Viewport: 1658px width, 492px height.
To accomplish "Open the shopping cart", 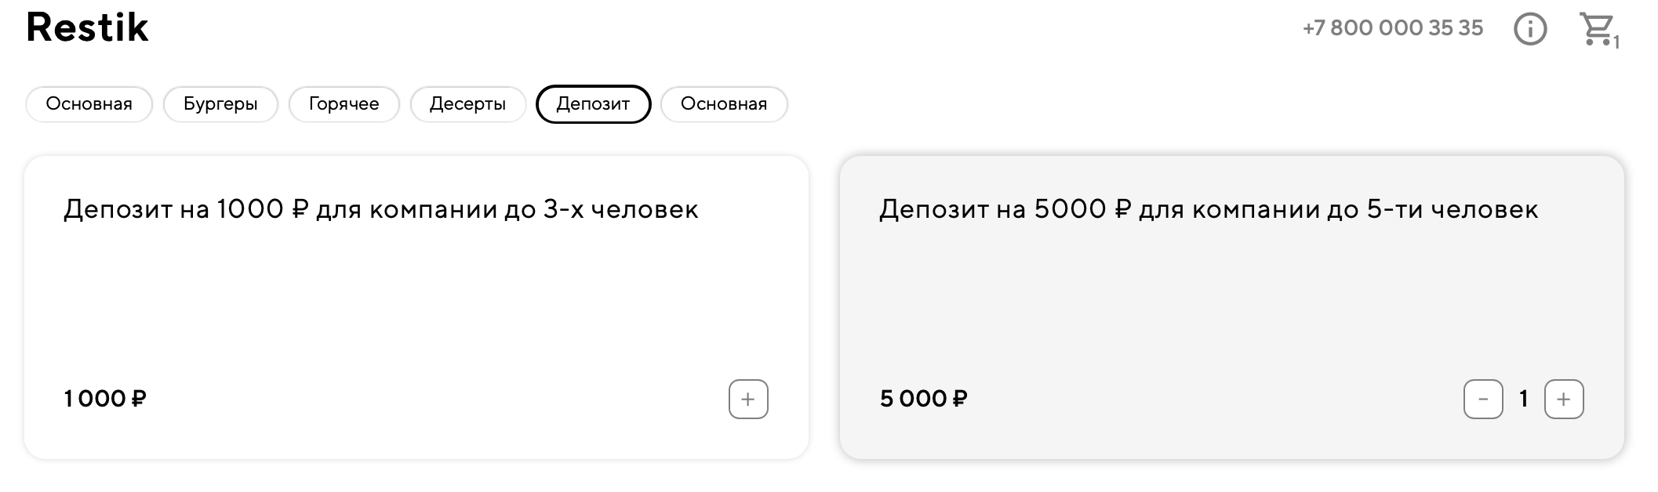I will point(1596,29).
